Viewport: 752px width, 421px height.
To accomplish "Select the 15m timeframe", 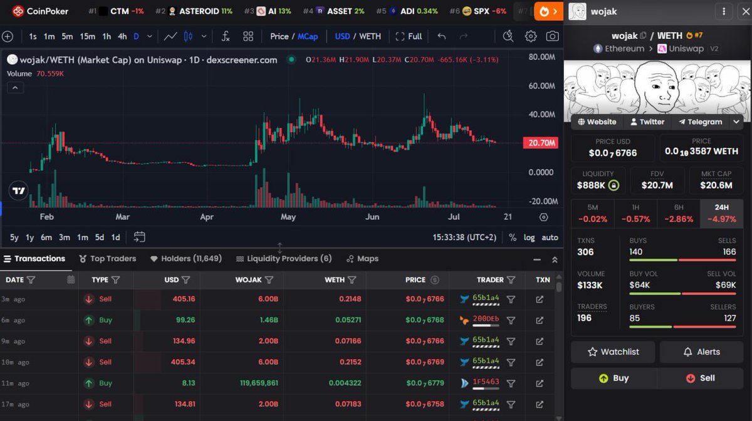I will click(87, 36).
